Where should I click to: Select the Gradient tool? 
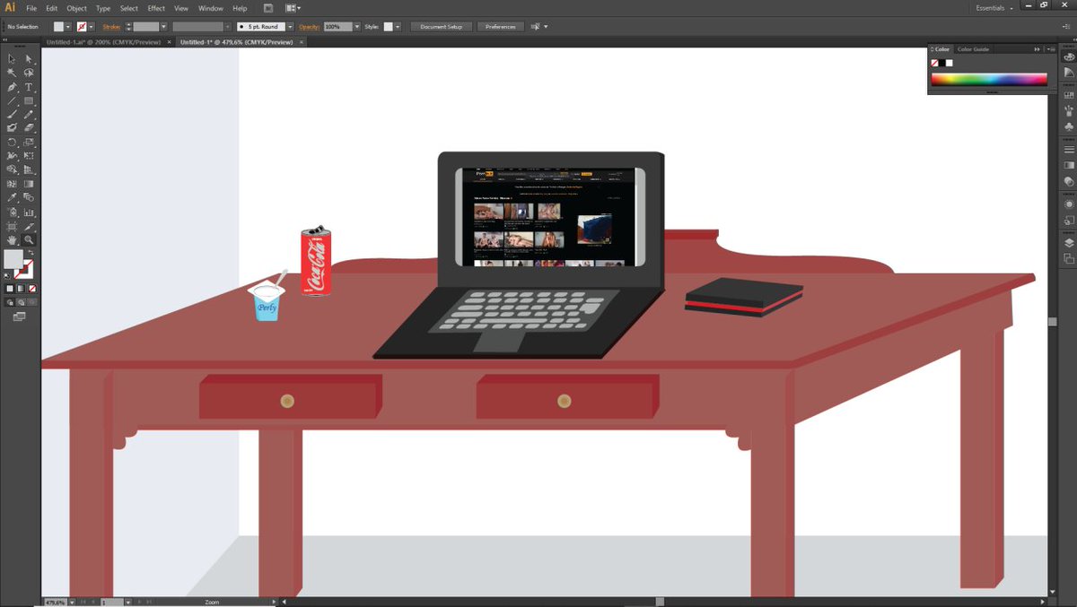(29, 183)
